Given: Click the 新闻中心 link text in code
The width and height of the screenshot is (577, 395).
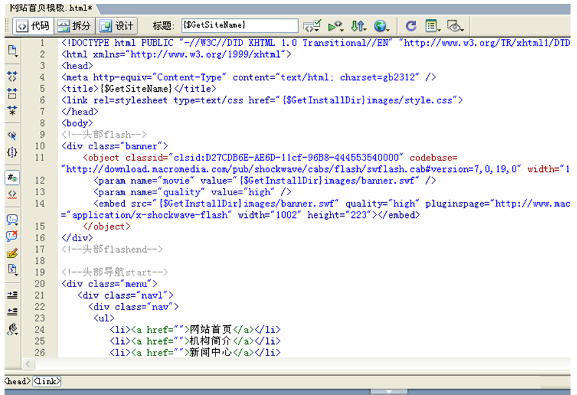Looking at the screenshot, I should pos(211,352).
